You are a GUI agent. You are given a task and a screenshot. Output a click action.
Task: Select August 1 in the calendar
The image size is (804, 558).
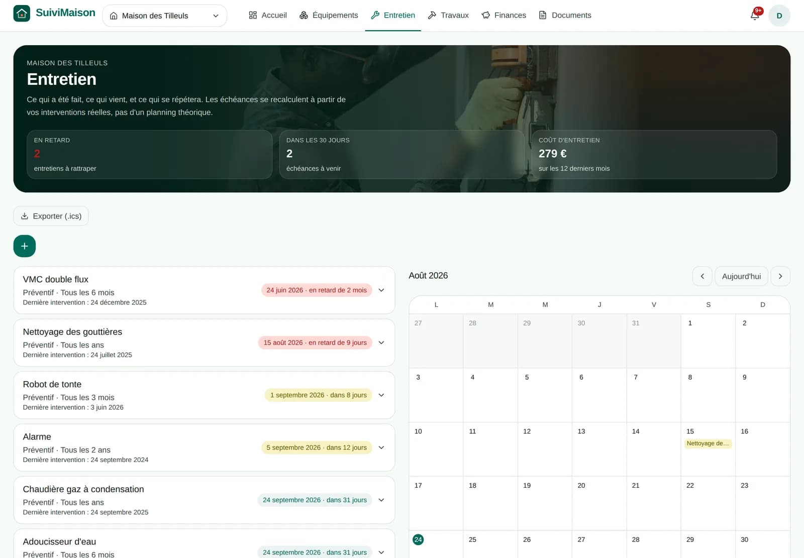(708, 341)
